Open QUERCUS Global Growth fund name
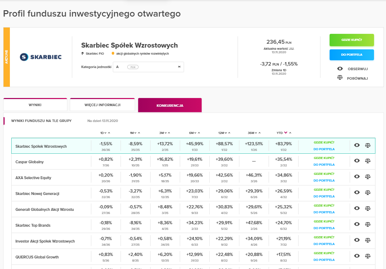This screenshot has width=386, height=269. 37,257
